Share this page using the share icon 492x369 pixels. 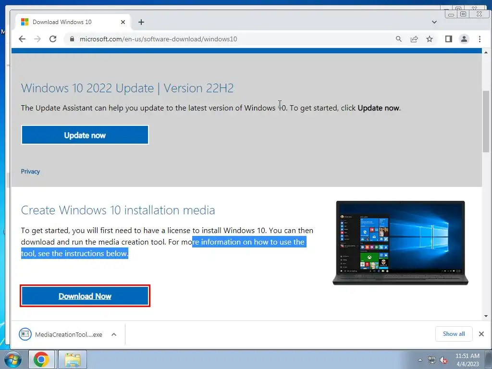[414, 39]
